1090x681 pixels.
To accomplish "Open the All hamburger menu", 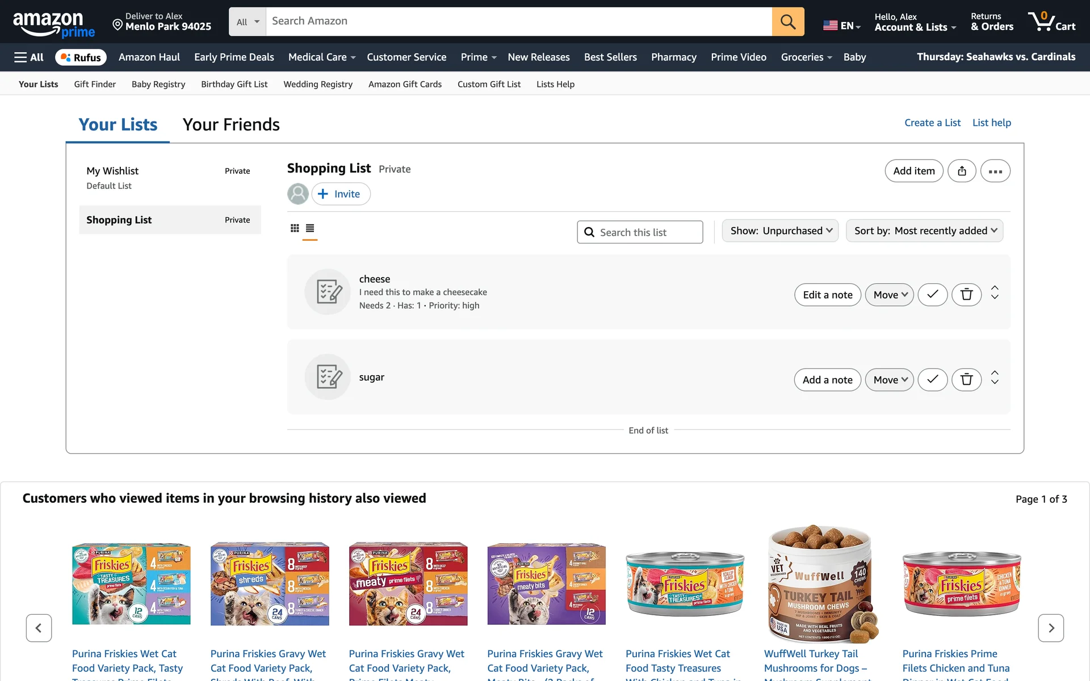I will click(29, 57).
